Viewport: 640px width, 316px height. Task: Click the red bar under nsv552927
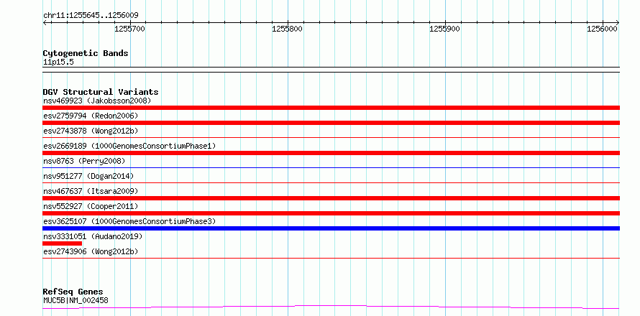click(x=331, y=213)
